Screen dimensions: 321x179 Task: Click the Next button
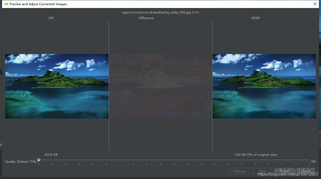pyautogui.click(x=262, y=171)
